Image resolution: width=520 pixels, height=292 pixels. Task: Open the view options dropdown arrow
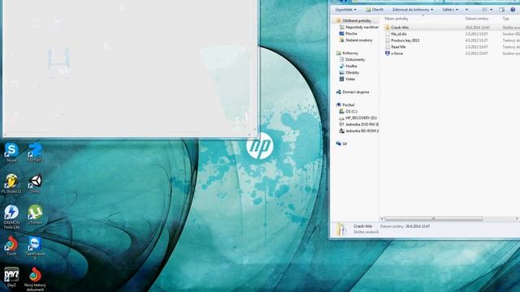point(491,10)
